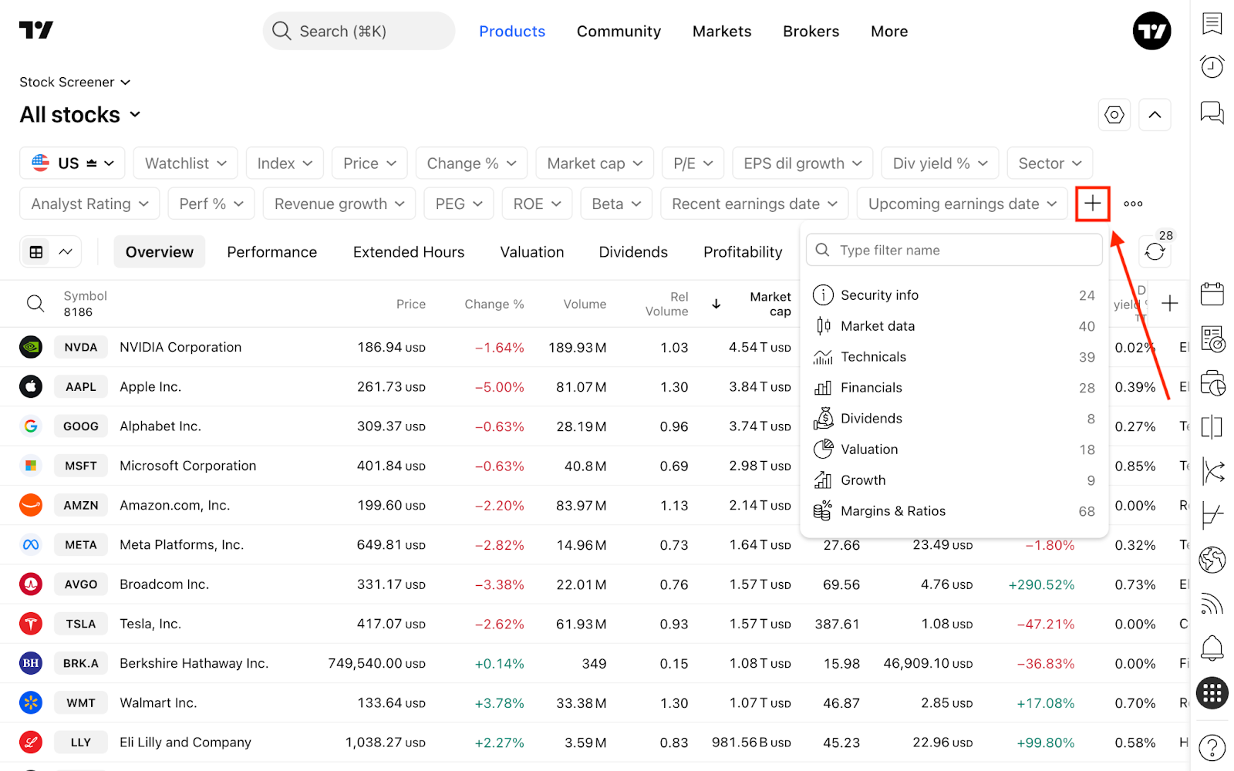
Task: Switch to table view toggle
Action: click(36, 252)
